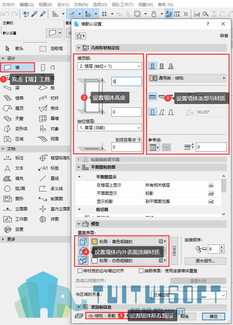Select the Morph (变形体) tool
Screen dimensions: 233x325
click(x=16, y=129)
